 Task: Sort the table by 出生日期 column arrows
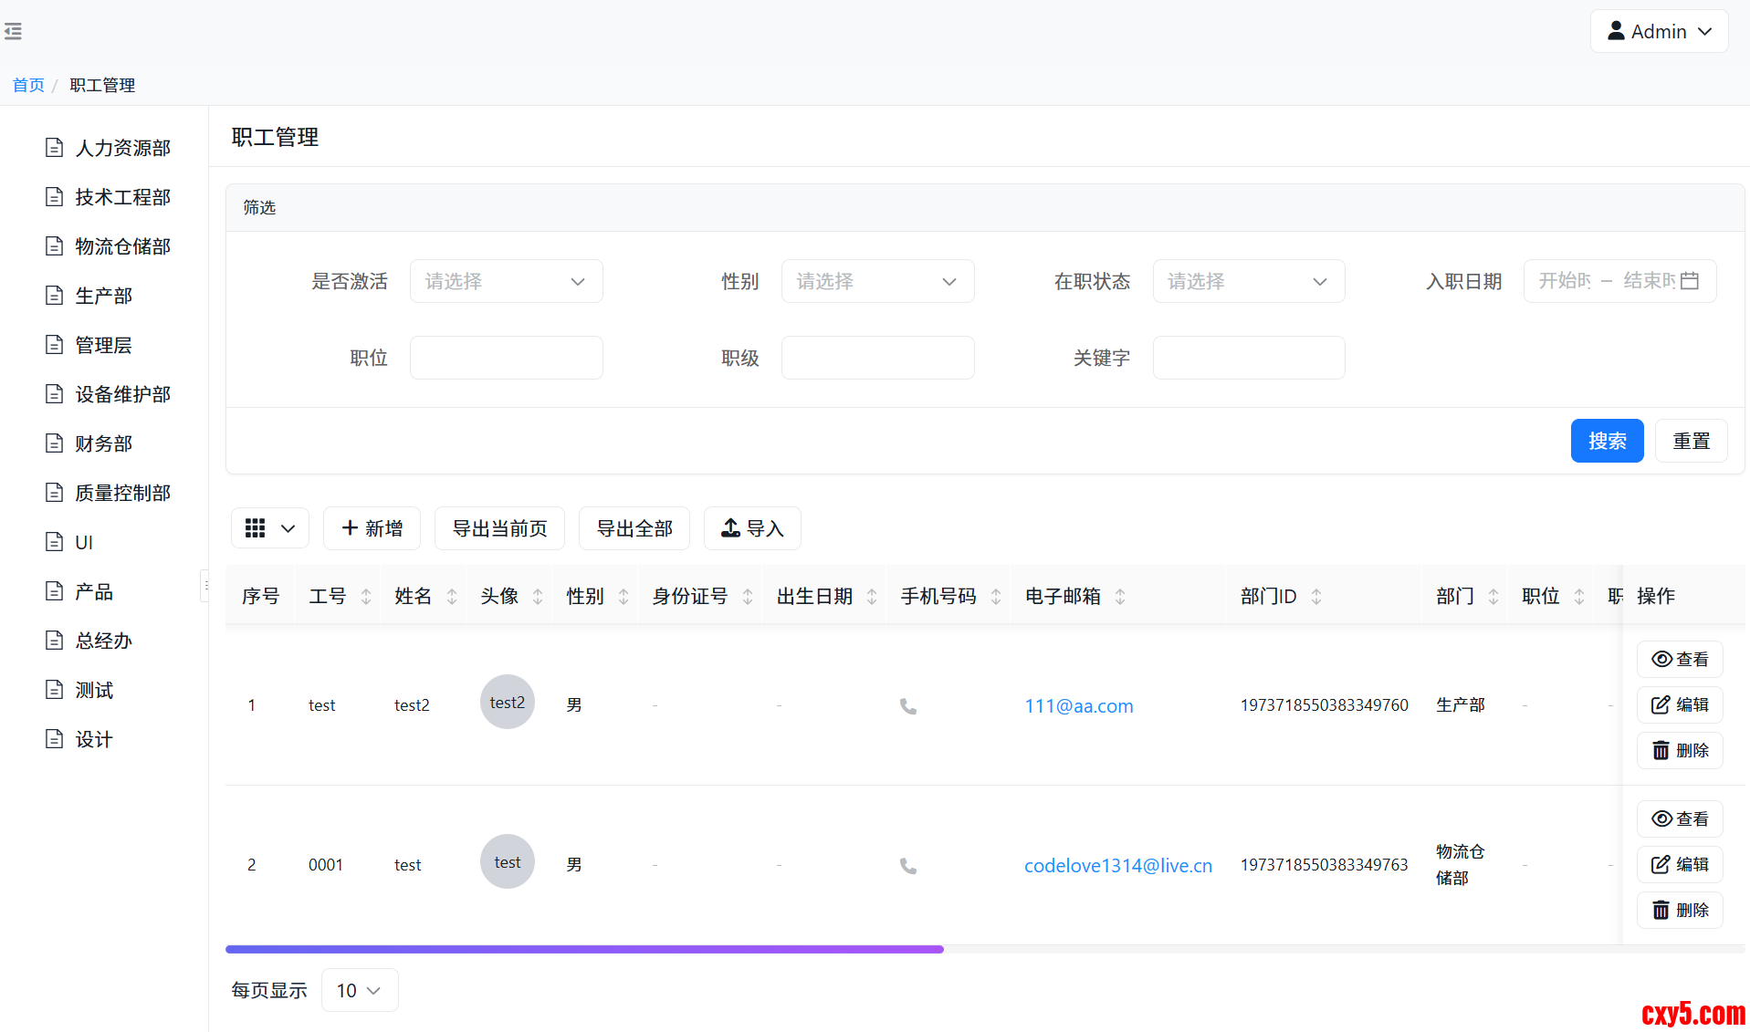click(872, 597)
